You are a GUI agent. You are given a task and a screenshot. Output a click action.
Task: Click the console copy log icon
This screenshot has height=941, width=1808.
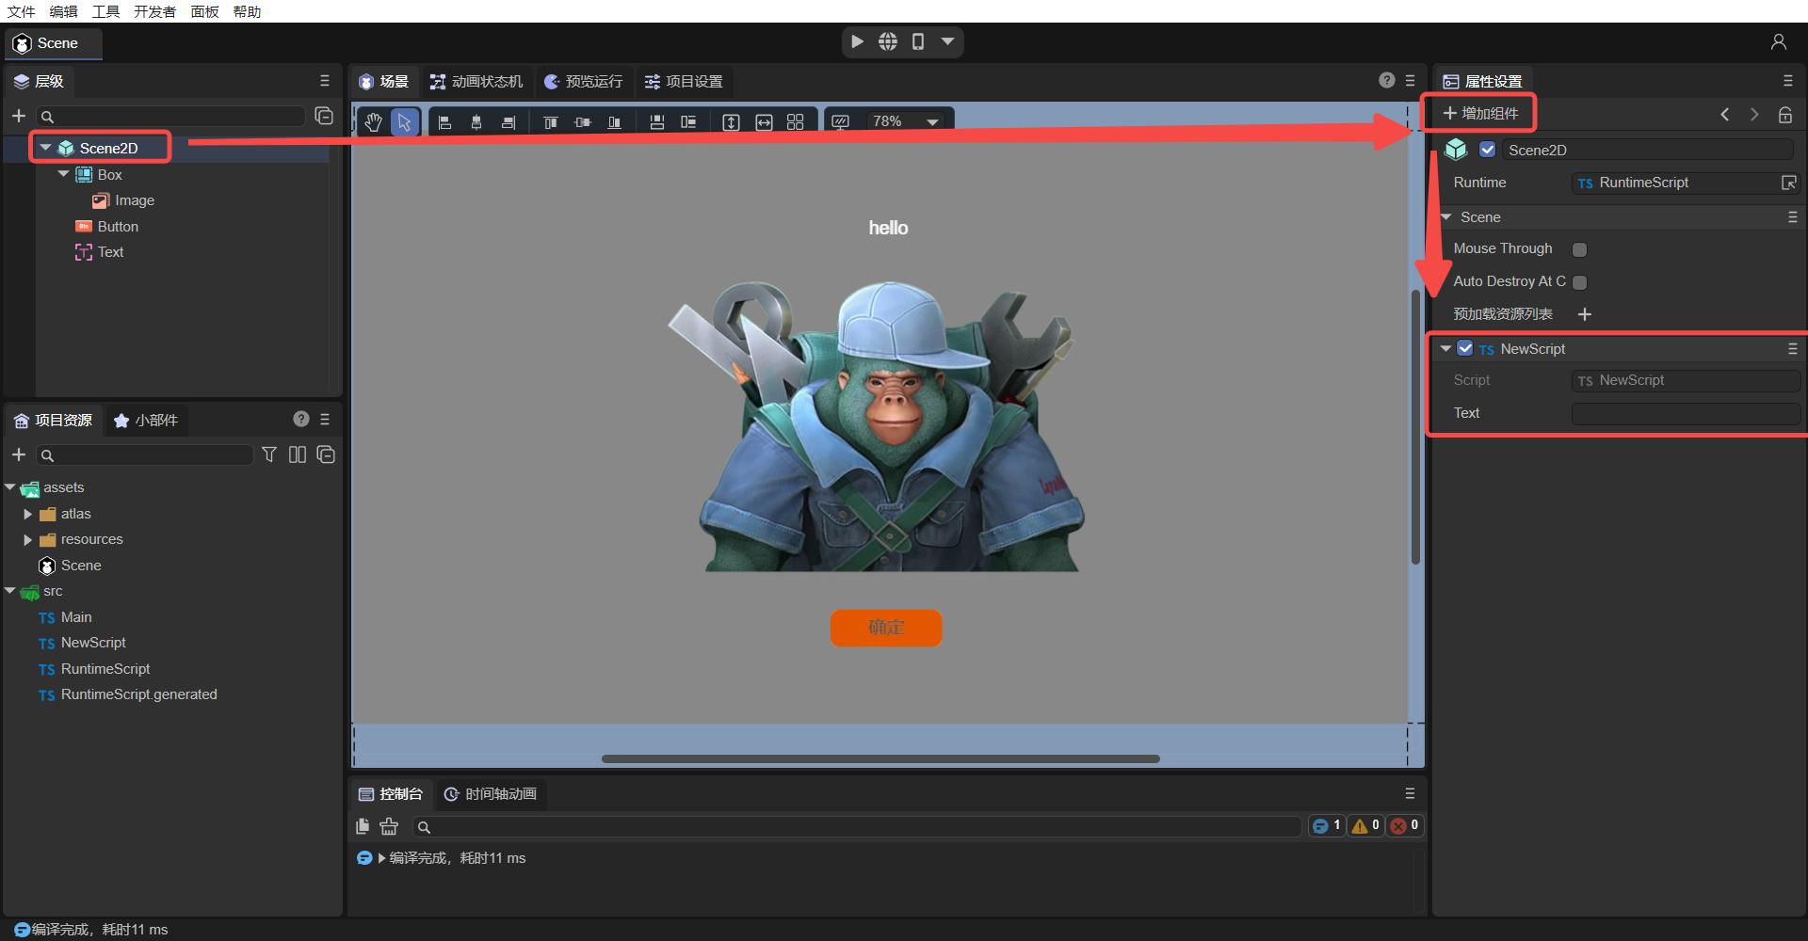tap(363, 826)
